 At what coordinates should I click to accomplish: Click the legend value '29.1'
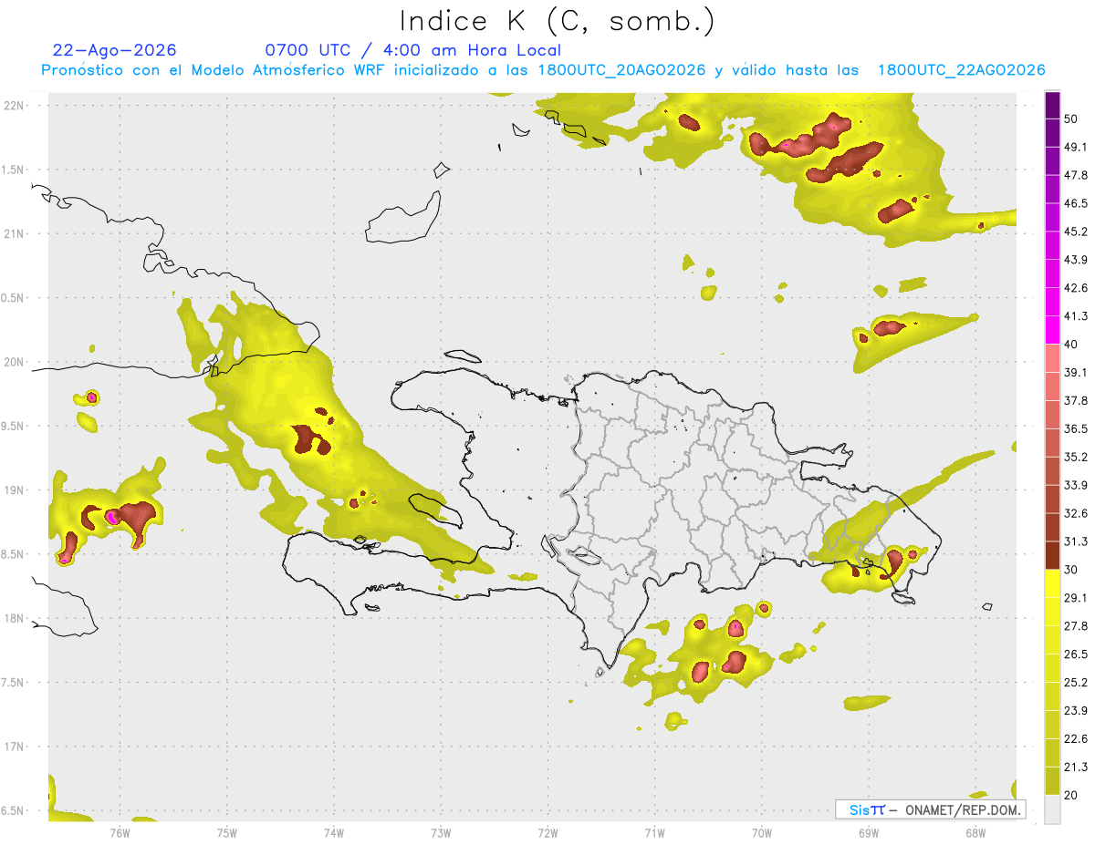pyautogui.click(x=1076, y=598)
